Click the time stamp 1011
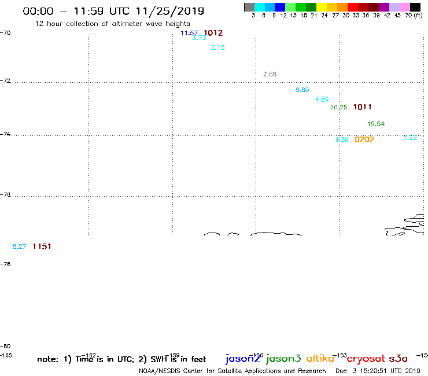 [363, 107]
